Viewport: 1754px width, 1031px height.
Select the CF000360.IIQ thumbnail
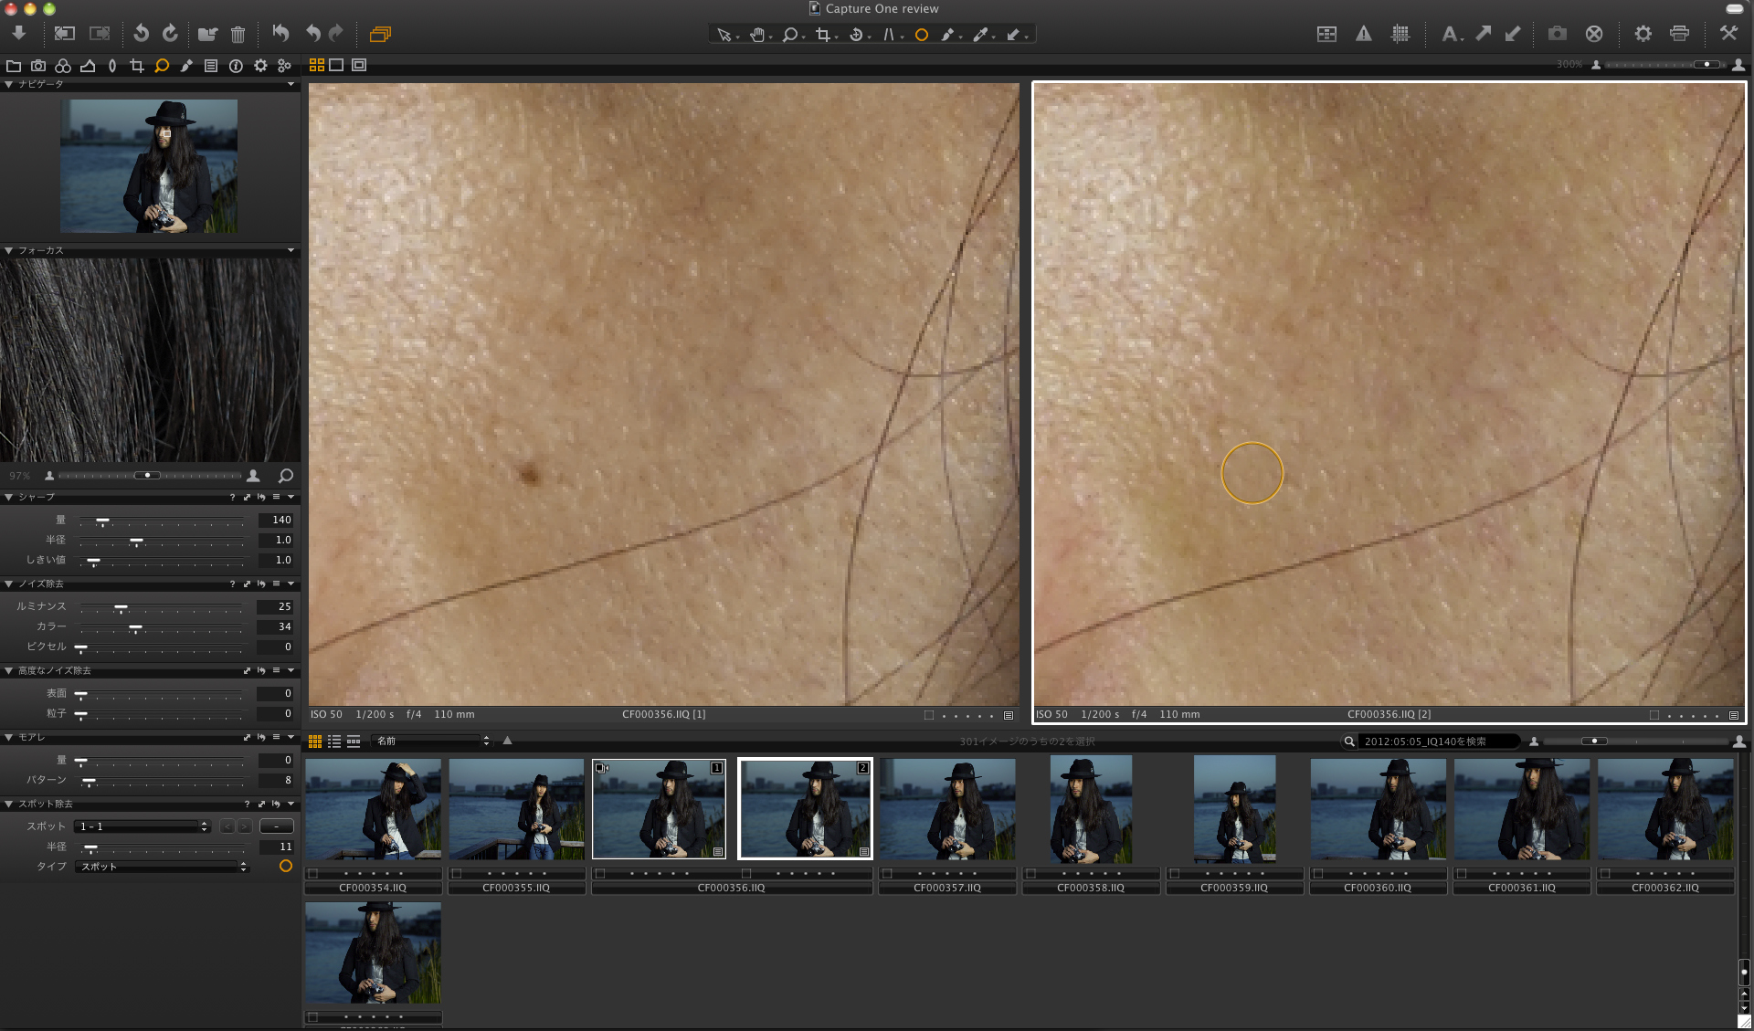[x=1377, y=809]
